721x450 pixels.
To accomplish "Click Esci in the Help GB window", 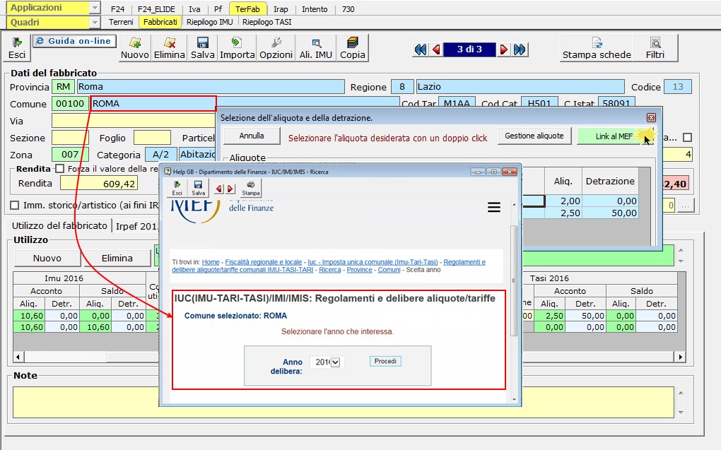I will pyautogui.click(x=177, y=188).
